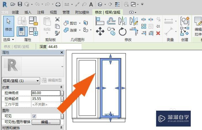This screenshot has height=130, width=202.
Task: Open the default 3D view house icon
Action: pyautogui.click(x=100, y=4)
